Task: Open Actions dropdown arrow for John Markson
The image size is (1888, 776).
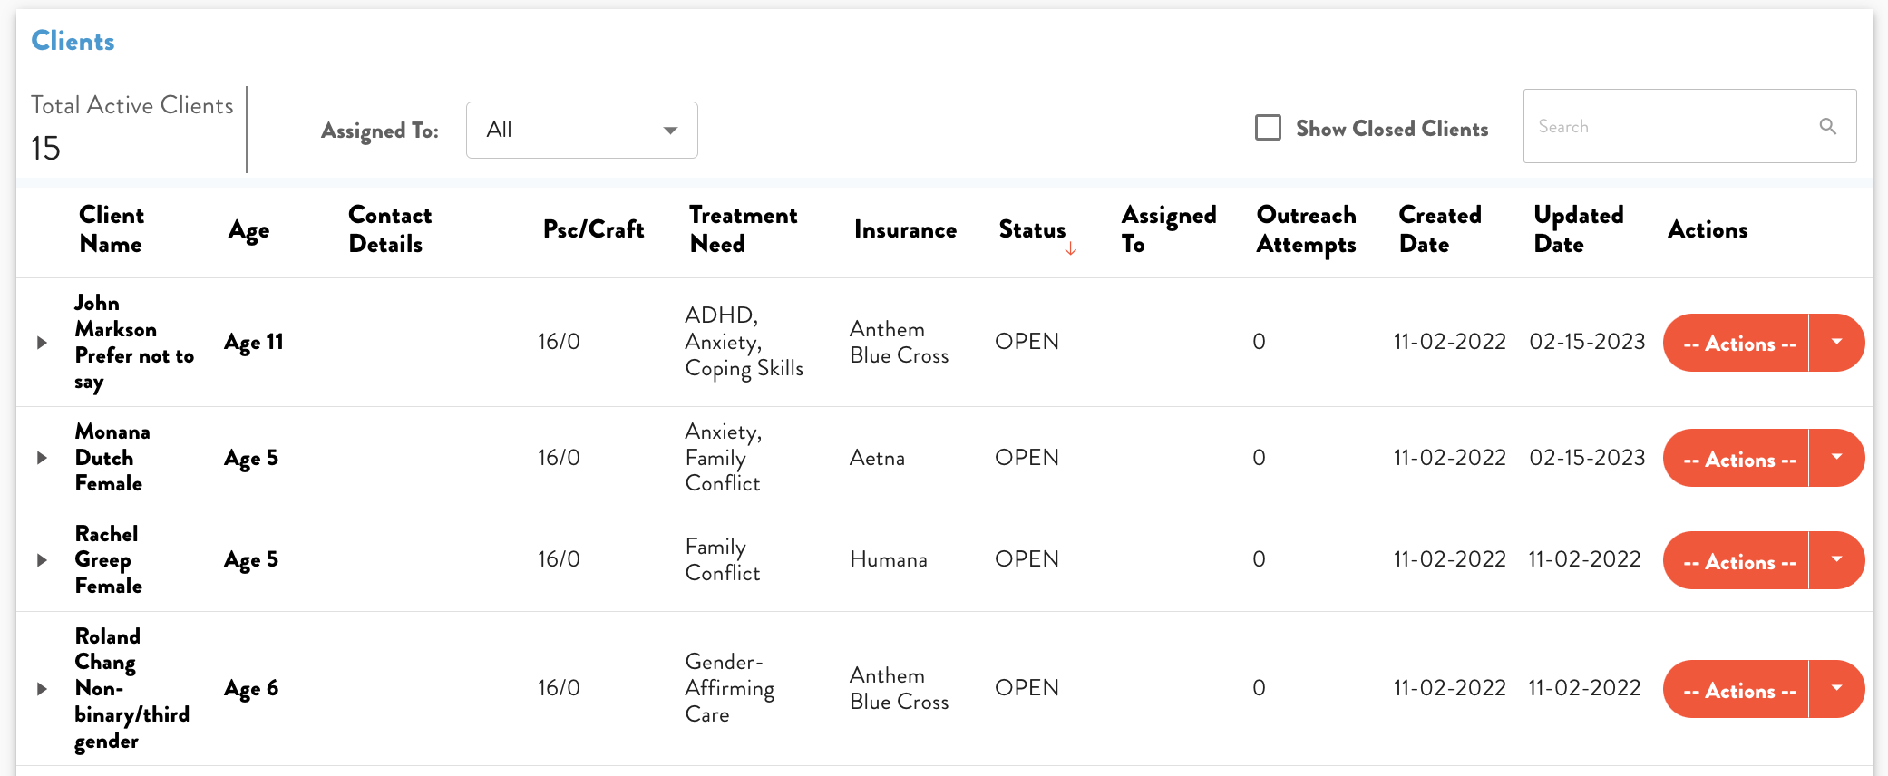Action: pyautogui.click(x=1836, y=343)
